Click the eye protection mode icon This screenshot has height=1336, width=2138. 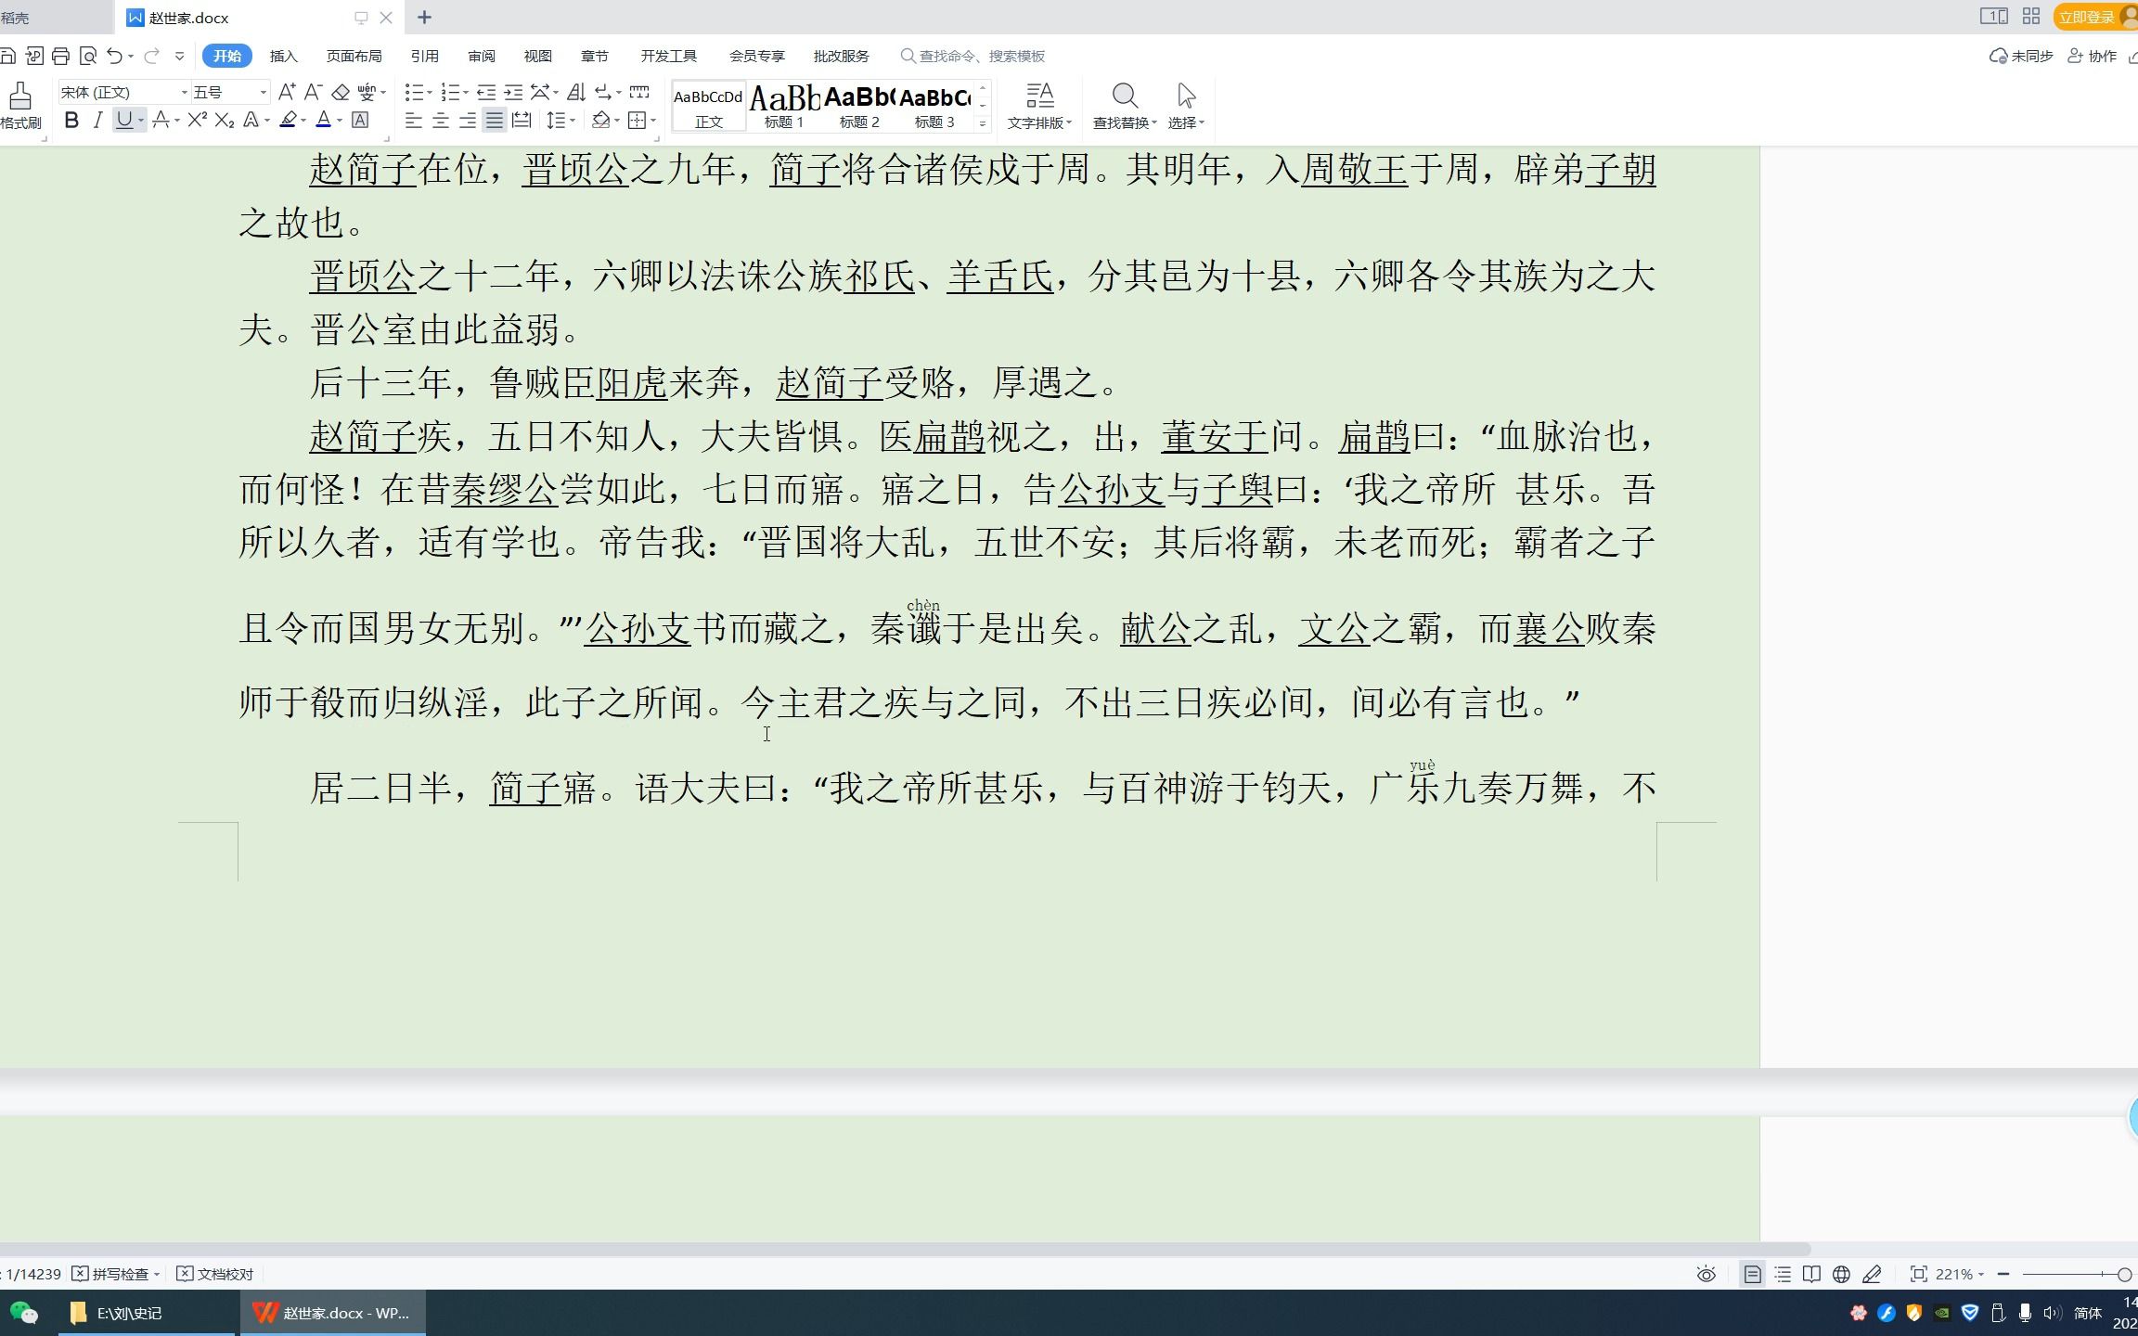(1706, 1274)
